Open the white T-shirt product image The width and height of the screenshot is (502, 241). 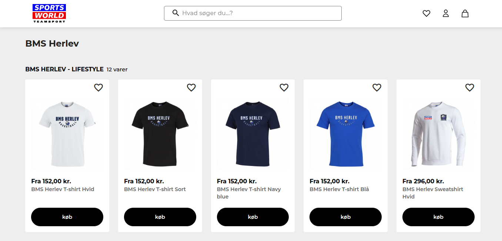pyautogui.click(x=67, y=134)
